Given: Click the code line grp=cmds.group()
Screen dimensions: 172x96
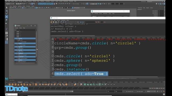Looking at the screenshot, I should click(x=73, y=47).
